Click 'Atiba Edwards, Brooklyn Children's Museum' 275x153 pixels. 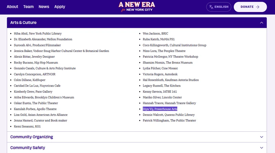[44, 97]
